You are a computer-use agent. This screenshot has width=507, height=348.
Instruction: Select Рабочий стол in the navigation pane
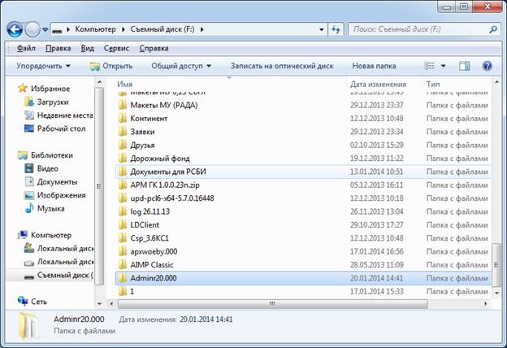coord(59,128)
